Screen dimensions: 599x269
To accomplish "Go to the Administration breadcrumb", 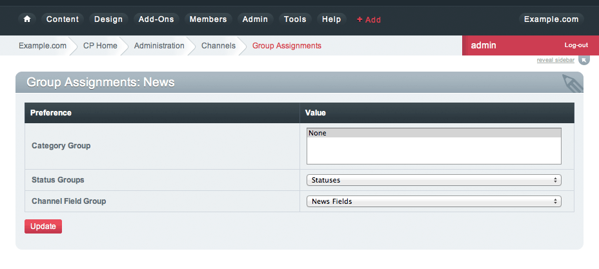I will (159, 46).
